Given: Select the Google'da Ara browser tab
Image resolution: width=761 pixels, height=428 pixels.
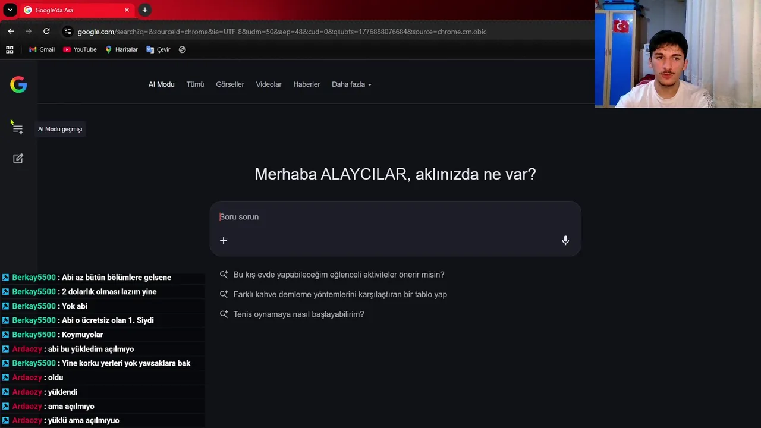Looking at the screenshot, I should tap(77, 10).
